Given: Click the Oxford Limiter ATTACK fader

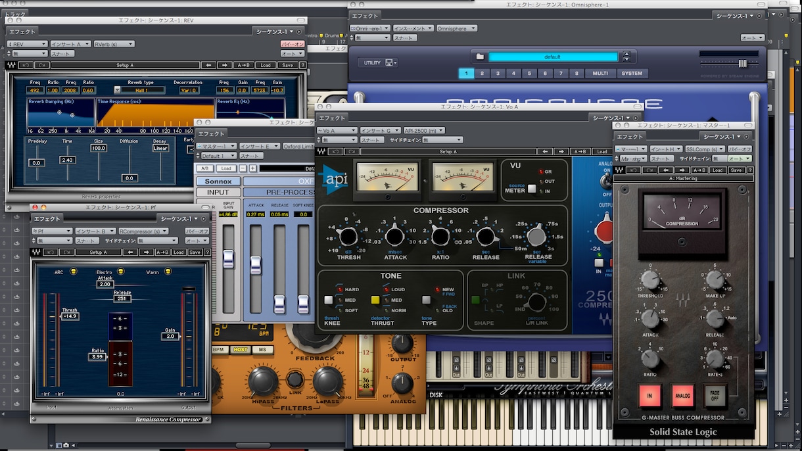Looking at the screenshot, I should tap(256, 266).
